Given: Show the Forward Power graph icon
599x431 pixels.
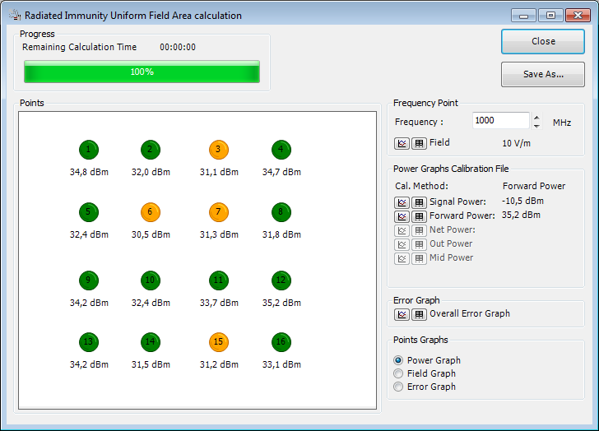Looking at the screenshot, I should tap(402, 216).
